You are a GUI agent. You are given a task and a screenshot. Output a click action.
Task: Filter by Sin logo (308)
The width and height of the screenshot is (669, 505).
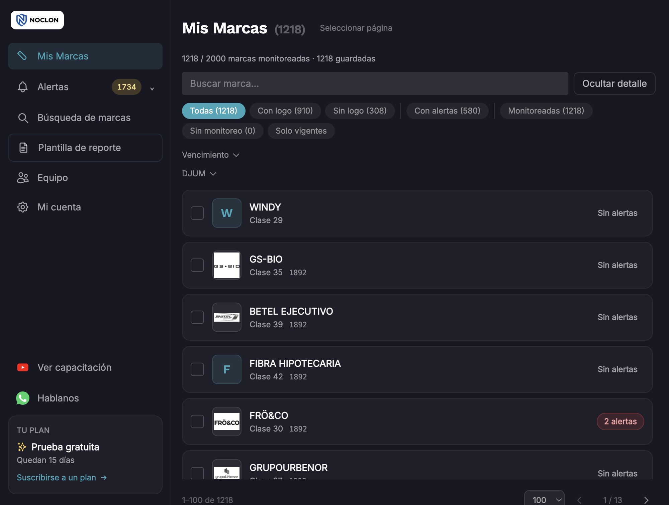pyautogui.click(x=360, y=111)
